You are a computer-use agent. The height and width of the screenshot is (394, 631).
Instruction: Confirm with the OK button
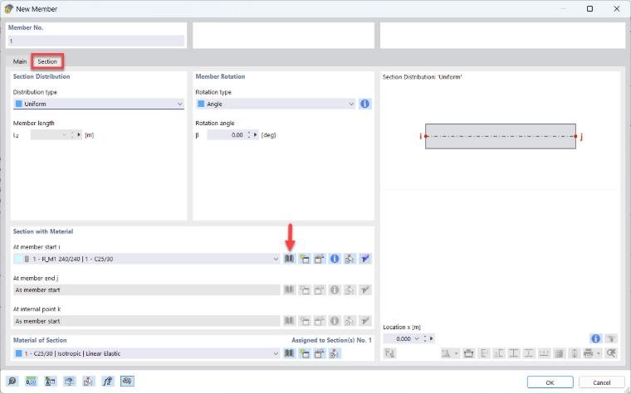[x=550, y=382]
